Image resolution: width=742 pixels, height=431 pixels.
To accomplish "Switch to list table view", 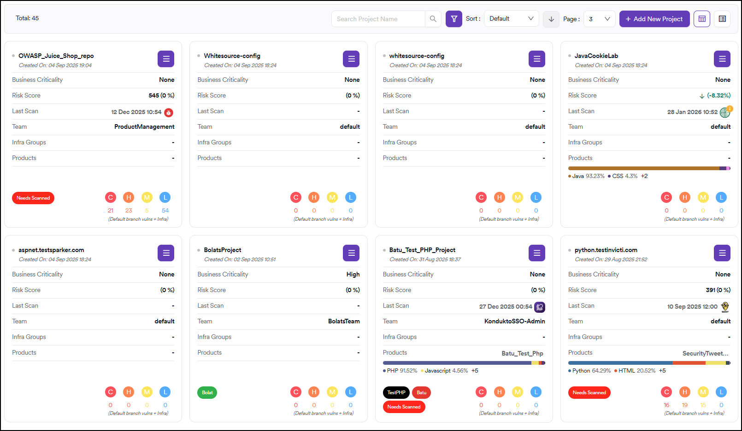I will [x=722, y=19].
